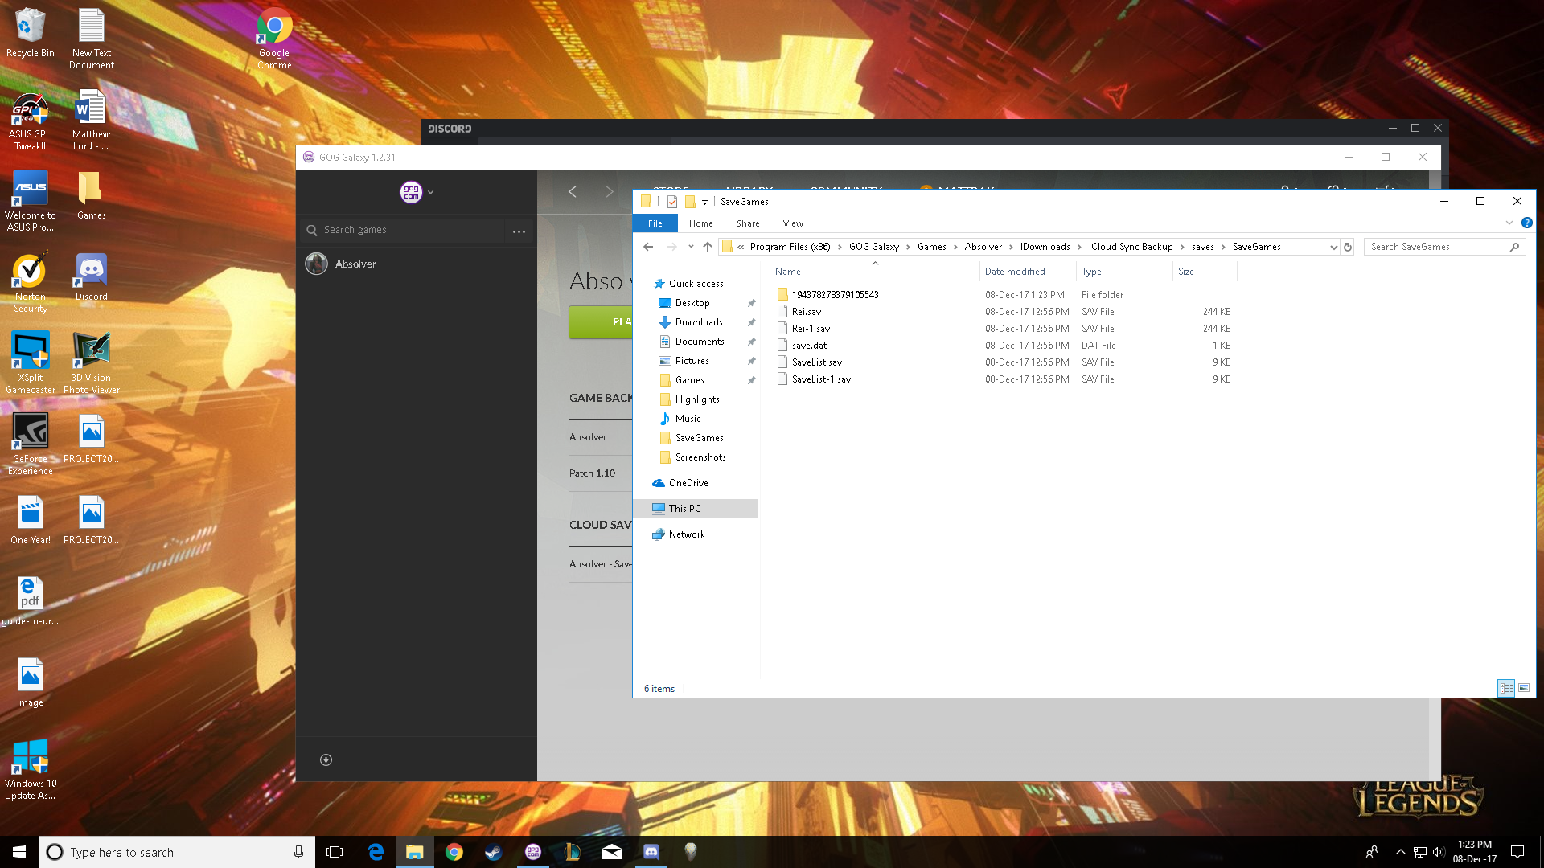Click the Search SaveGames field

[x=1444, y=247]
